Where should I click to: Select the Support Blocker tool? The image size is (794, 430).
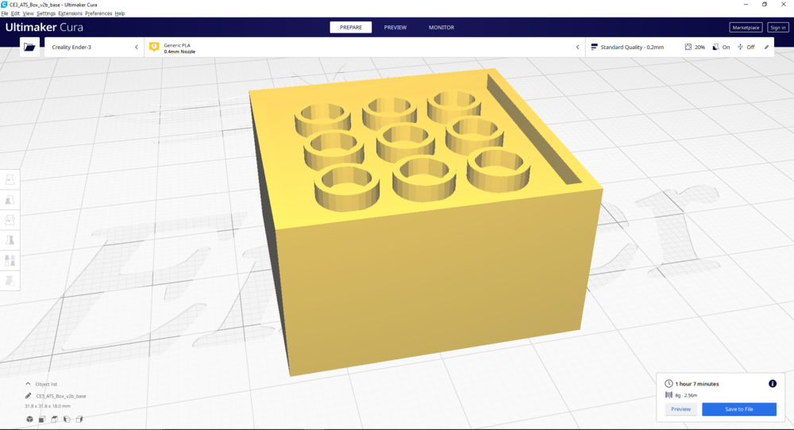coord(10,281)
